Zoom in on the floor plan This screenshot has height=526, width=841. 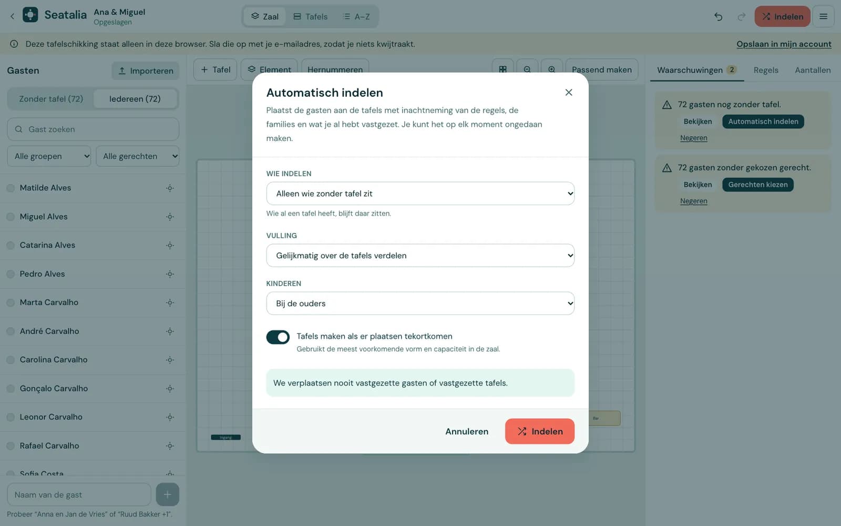pos(551,69)
